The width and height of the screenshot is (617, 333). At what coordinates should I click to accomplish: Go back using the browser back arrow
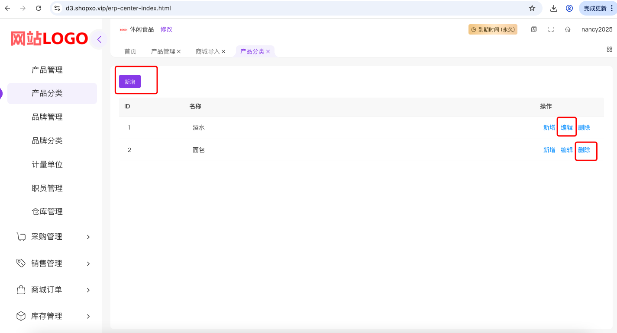pyautogui.click(x=7, y=8)
